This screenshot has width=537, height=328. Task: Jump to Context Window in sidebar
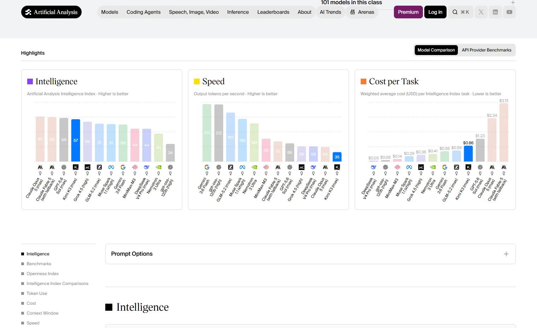tap(43, 313)
